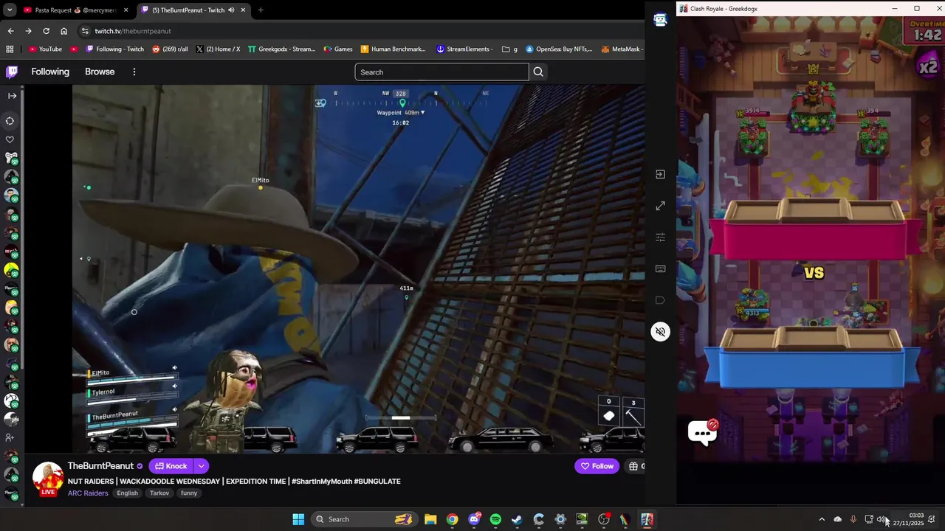Click the robot icon atop emulator sidebar
Viewport: 945px width, 531px height.
click(660, 20)
